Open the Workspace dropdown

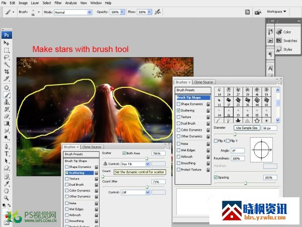point(276,12)
